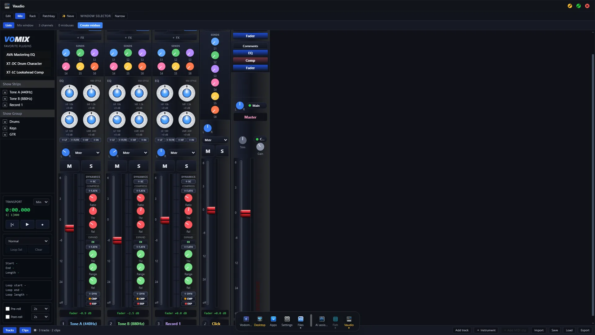595x335 pixels.
Task: Toggle show strip Tone B (880Hz) checkbox
Action: click(5, 99)
